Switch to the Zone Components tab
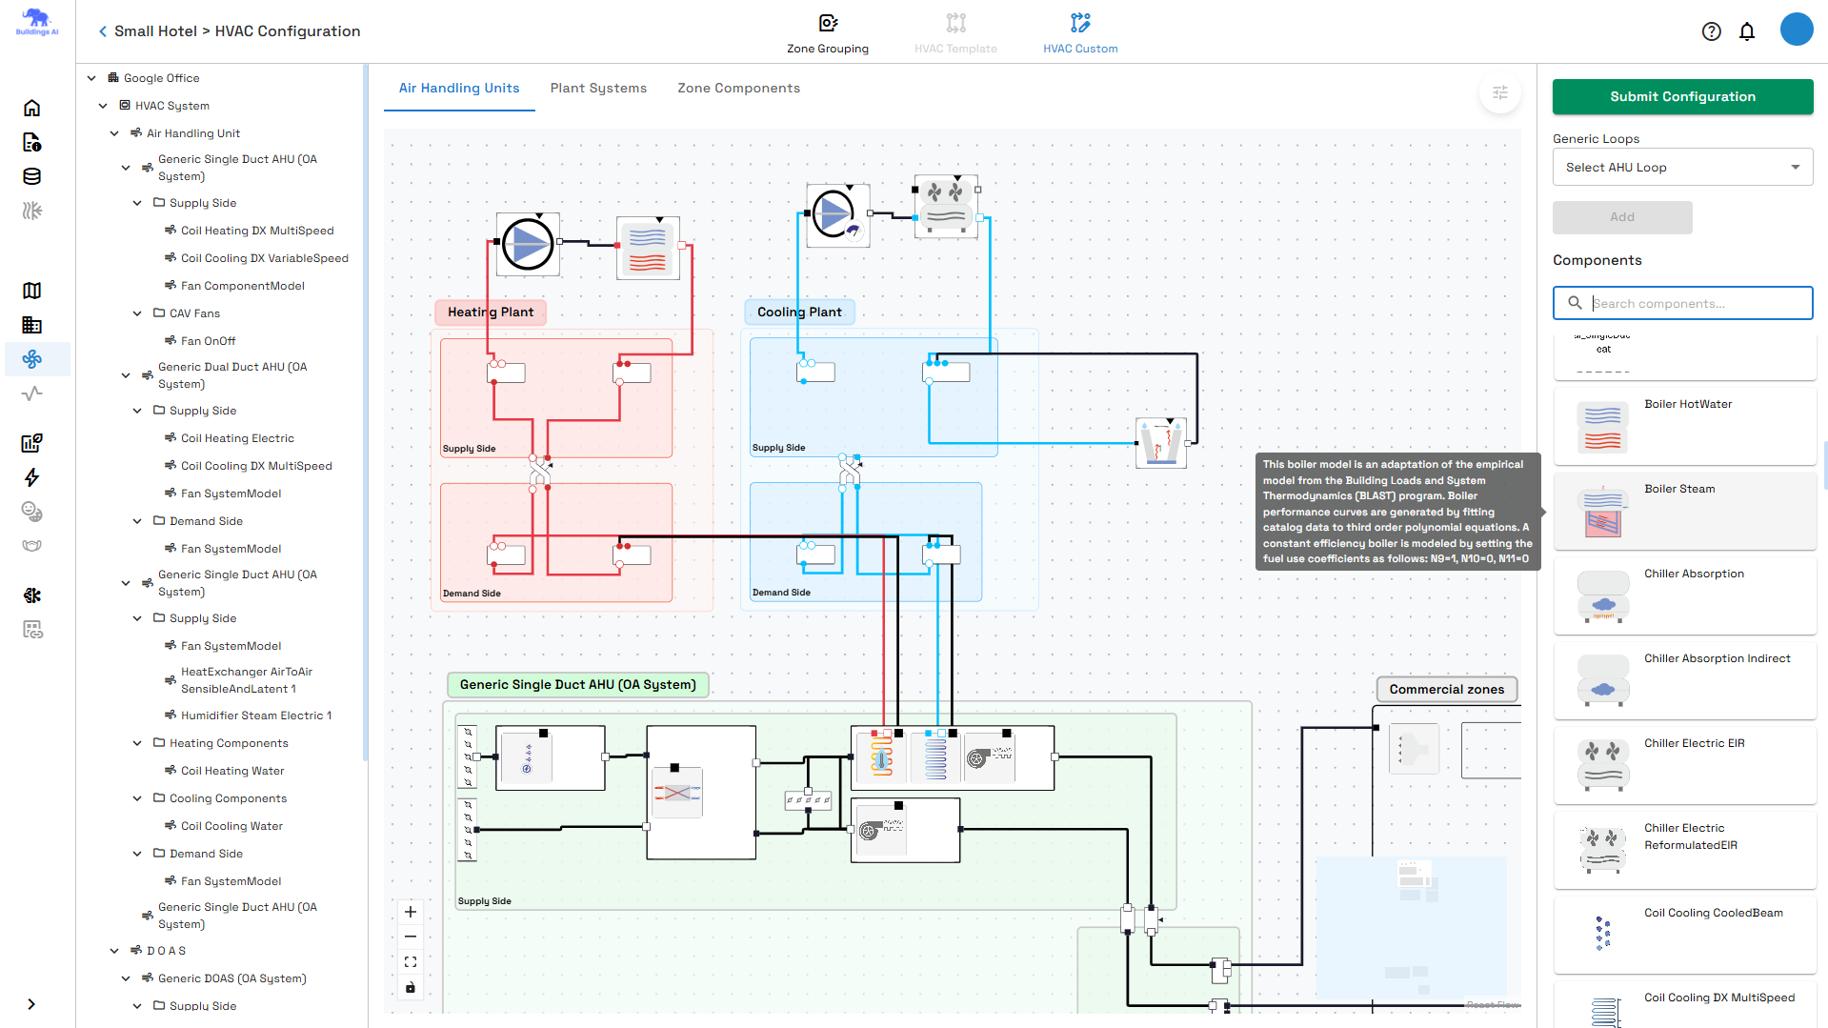The image size is (1828, 1028). click(738, 88)
